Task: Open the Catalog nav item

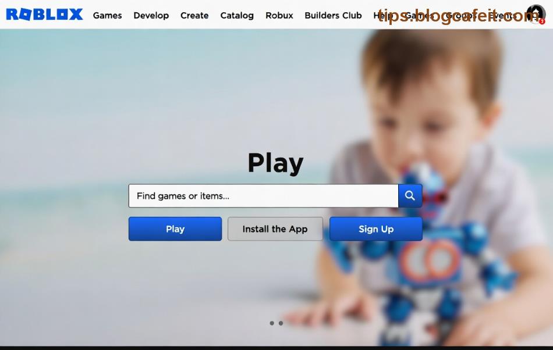Action: 237,16
